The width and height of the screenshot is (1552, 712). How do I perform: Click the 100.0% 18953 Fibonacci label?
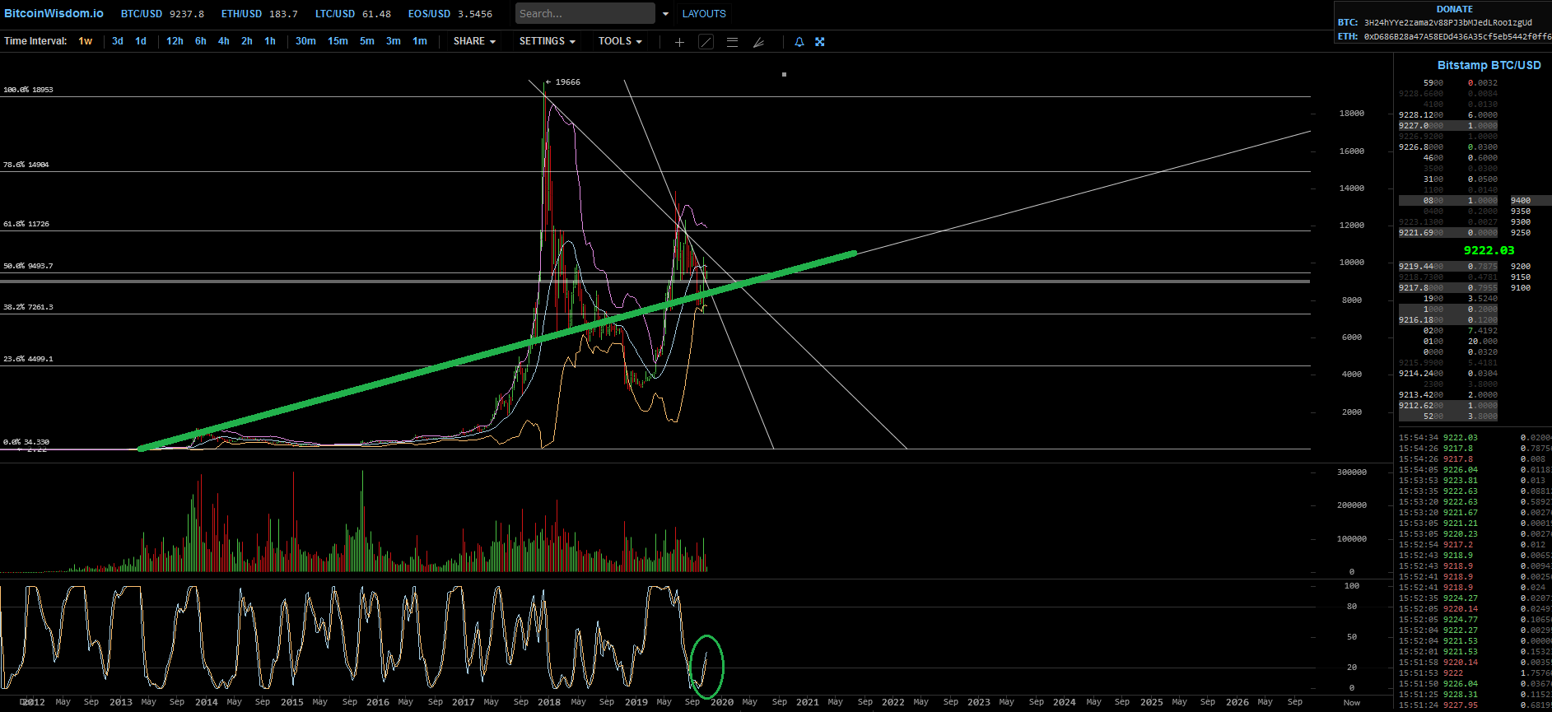[28, 90]
